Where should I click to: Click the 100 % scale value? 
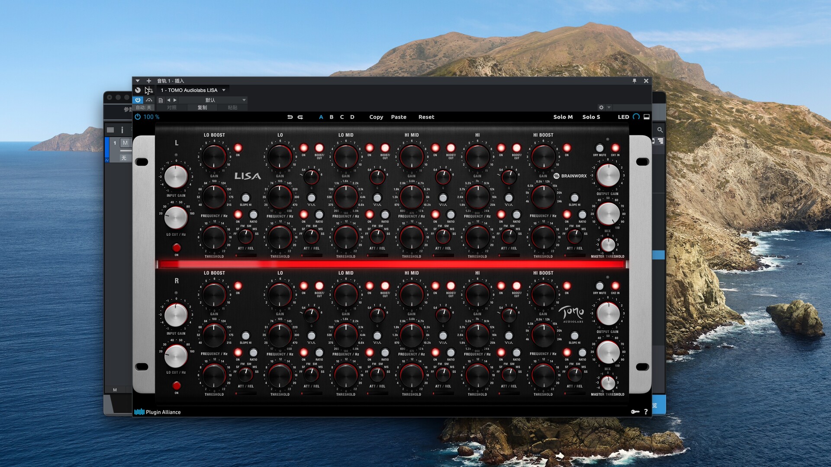[x=151, y=117]
